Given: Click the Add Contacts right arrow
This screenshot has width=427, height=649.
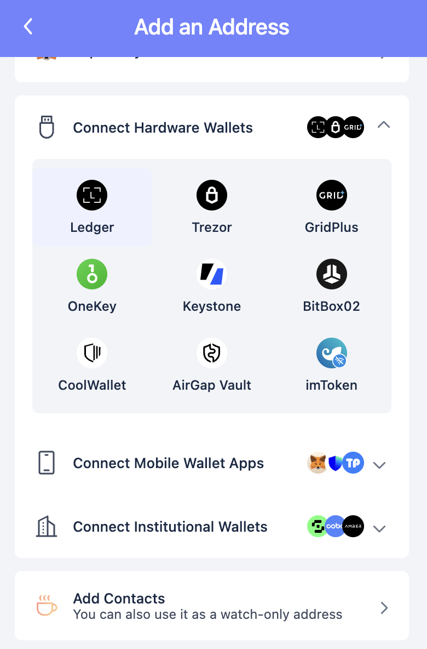Looking at the screenshot, I should [x=384, y=607].
